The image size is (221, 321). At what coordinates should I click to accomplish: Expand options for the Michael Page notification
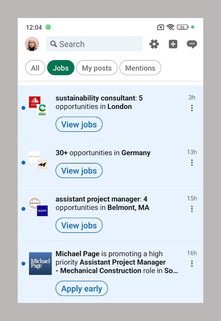(192, 264)
